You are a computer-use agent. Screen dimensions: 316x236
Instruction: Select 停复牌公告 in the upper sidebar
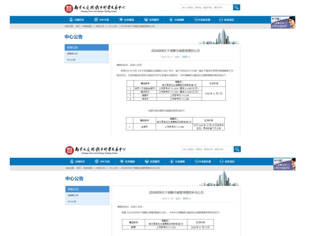(x=72, y=54)
